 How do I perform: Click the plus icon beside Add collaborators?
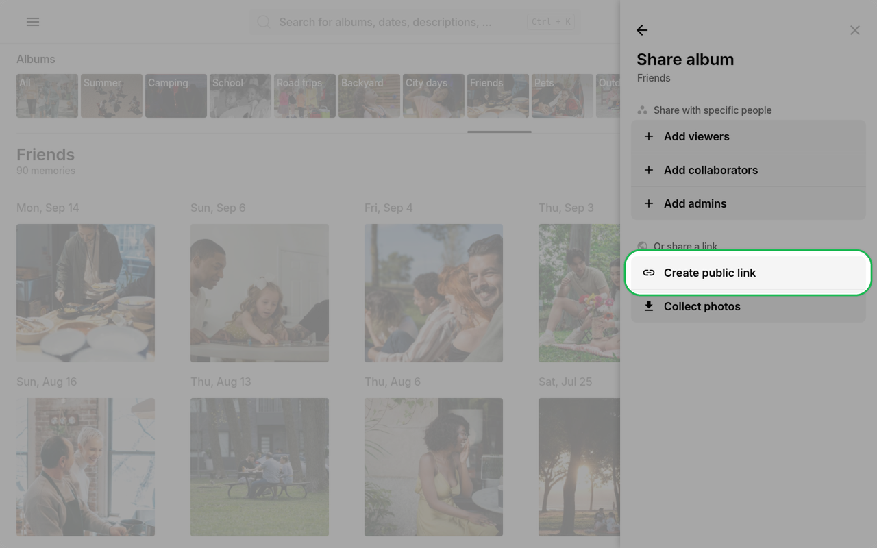[649, 170]
